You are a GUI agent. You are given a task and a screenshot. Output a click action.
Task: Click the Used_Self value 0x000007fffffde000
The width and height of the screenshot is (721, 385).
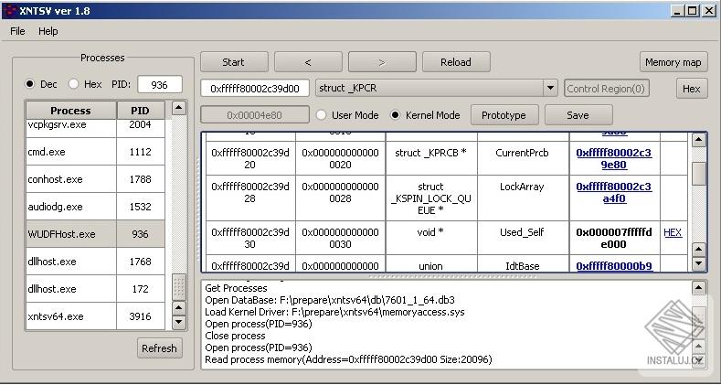614,239
